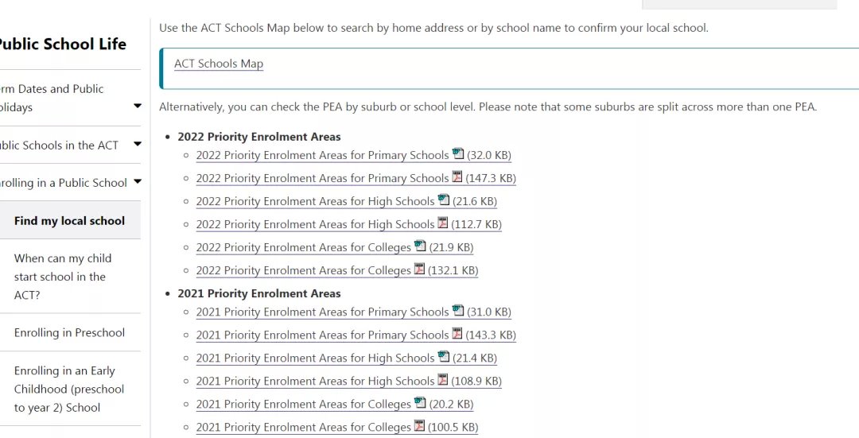
Task: Click PDF icon for 2022 High Schools file
Action: 443,223
